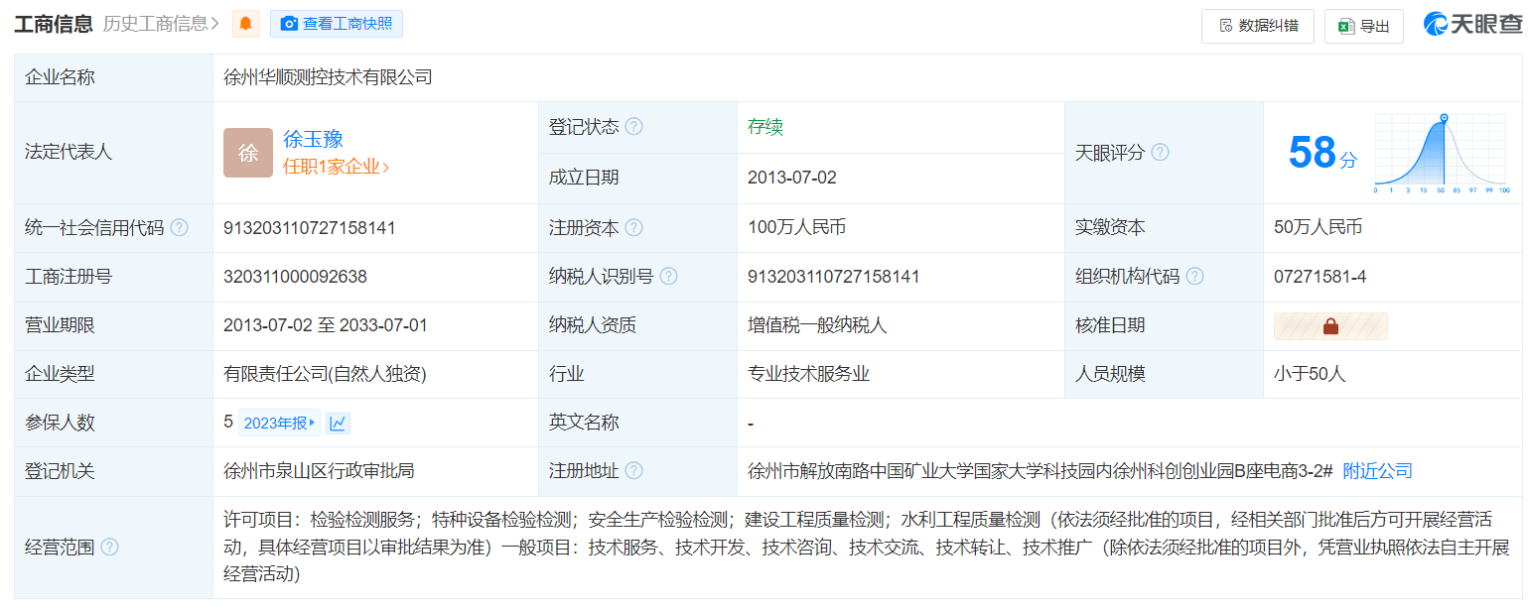Click help icon beside 经营范围

(x=109, y=548)
